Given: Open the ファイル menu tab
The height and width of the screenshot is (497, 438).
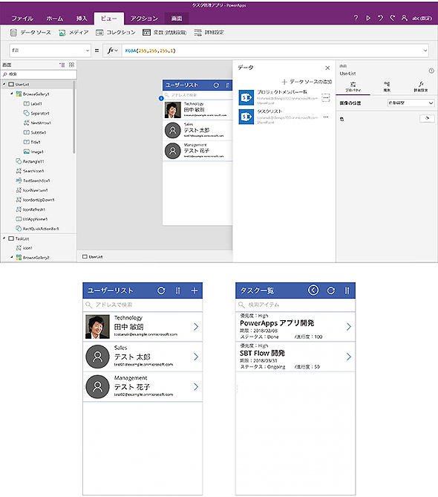Looking at the screenshot, I should tap(22, 19).
